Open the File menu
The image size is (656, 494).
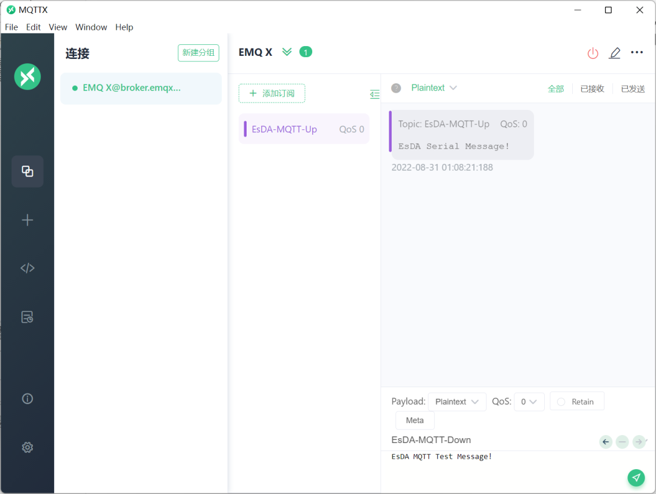12,27
